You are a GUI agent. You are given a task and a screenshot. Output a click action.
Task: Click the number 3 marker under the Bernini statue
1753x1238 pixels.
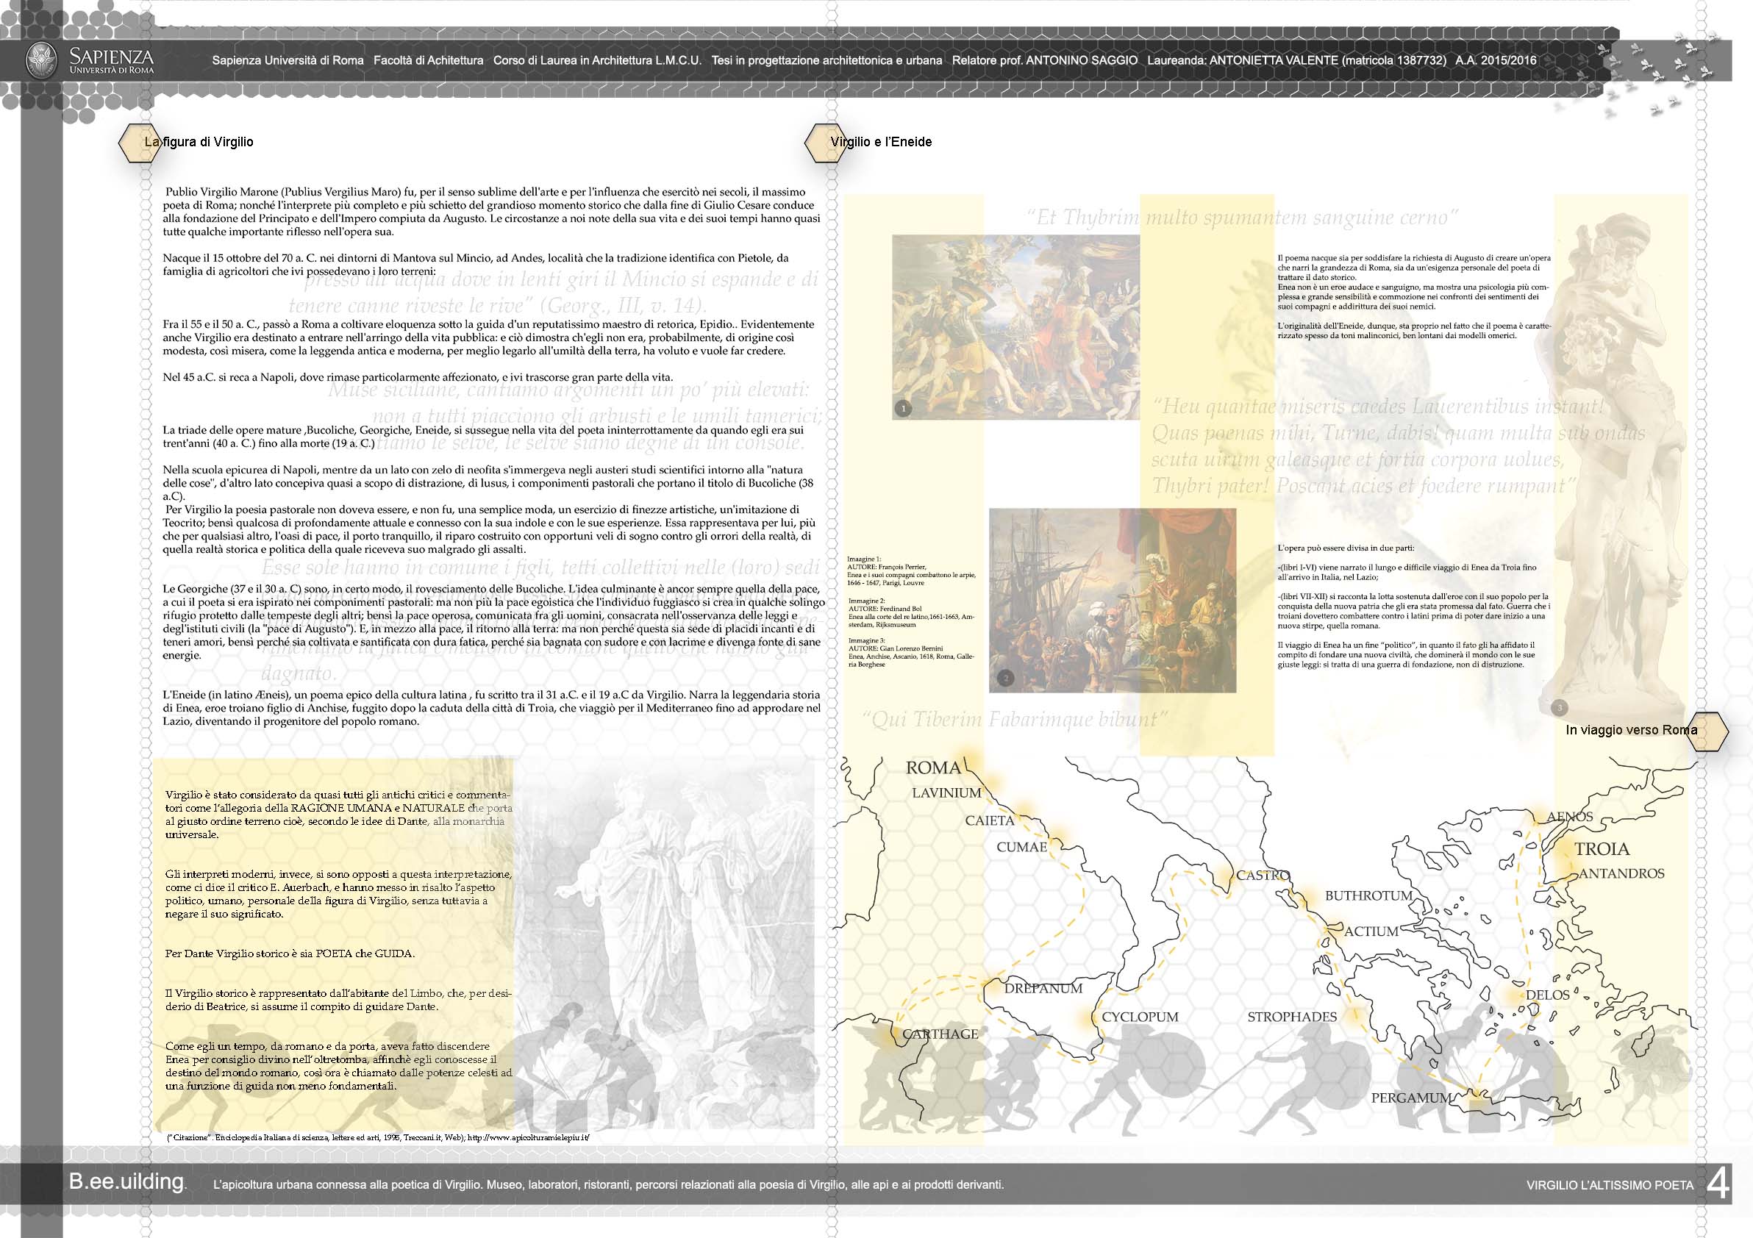click(x=1559, y=707)
